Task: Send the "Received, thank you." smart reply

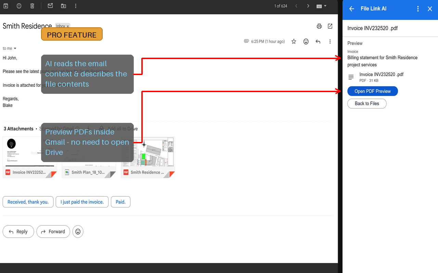Action: [28, 202]
